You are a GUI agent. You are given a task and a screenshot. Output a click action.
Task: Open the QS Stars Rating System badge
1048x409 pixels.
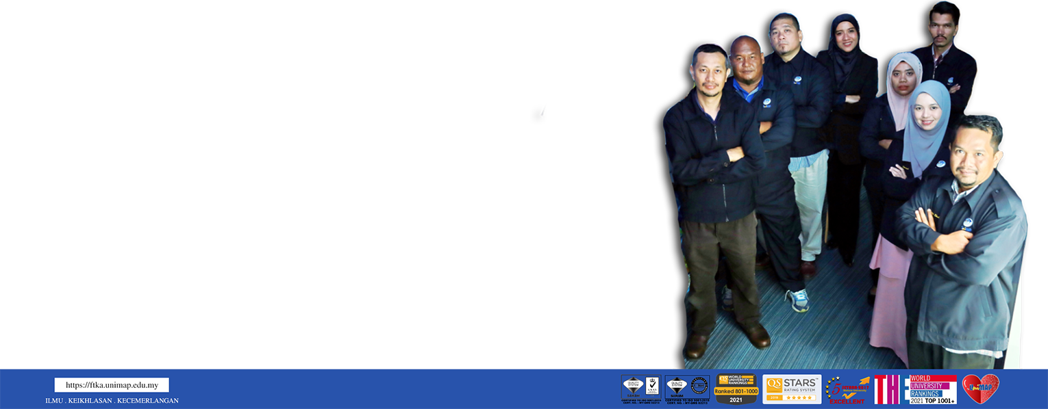coord(792,388)
